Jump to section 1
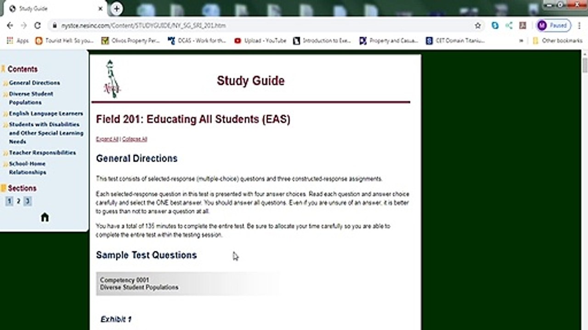588x330 pixels. click(9, 201)
